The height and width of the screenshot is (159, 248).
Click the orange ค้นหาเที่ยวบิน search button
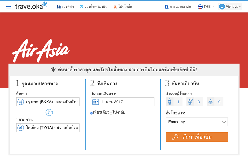point(197,137)
